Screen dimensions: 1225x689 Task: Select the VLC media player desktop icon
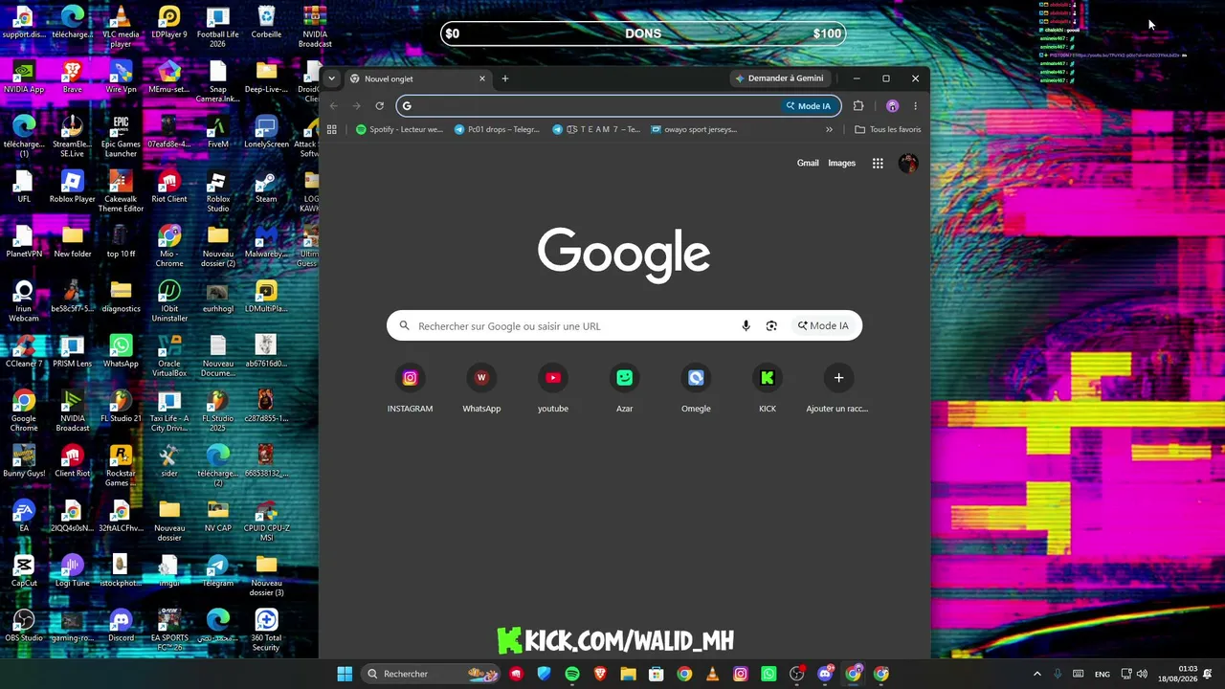click(x=121, y=26)
